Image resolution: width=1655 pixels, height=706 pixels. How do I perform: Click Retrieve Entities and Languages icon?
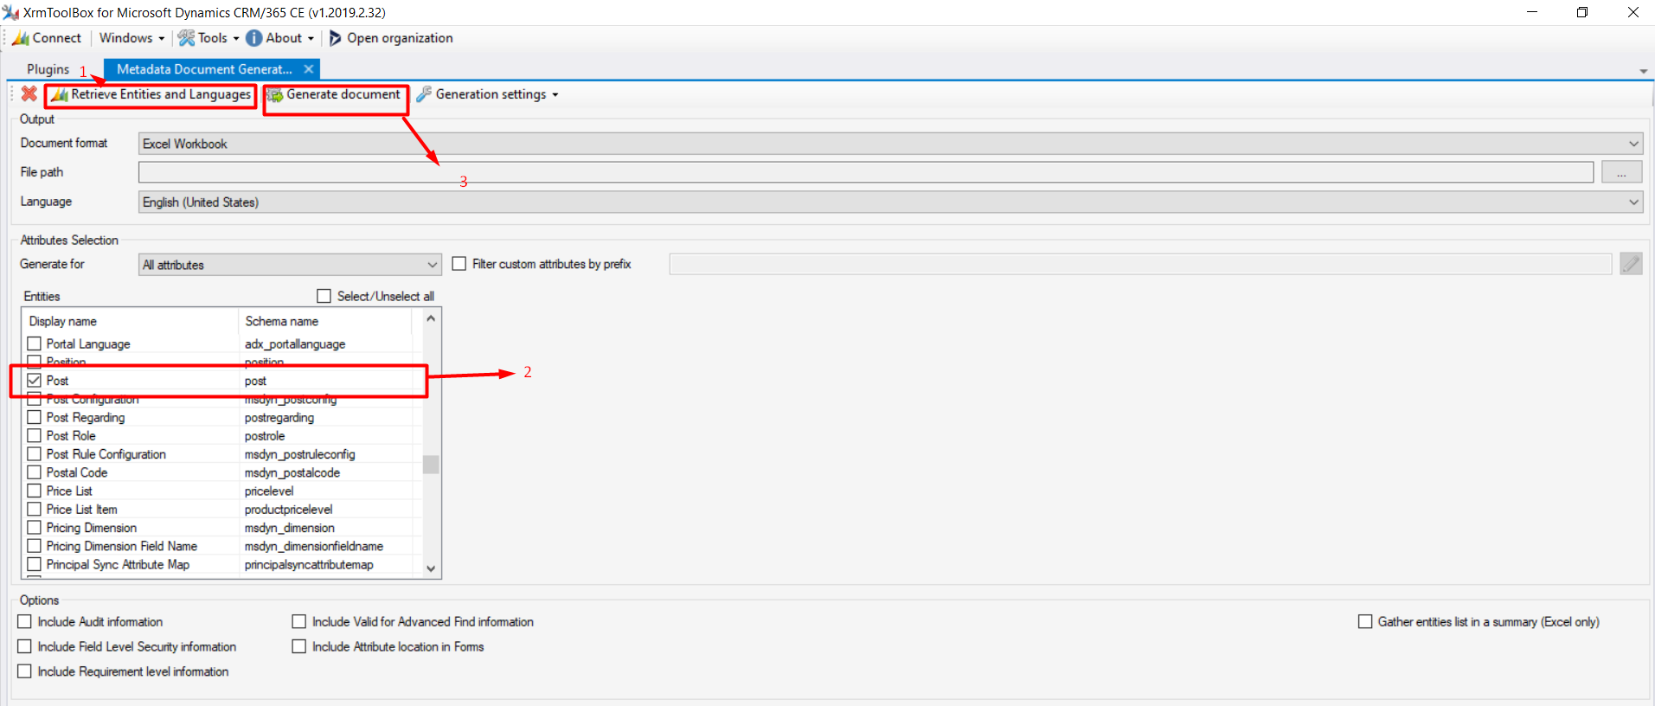pyautogui.click(x=59, y=95)
